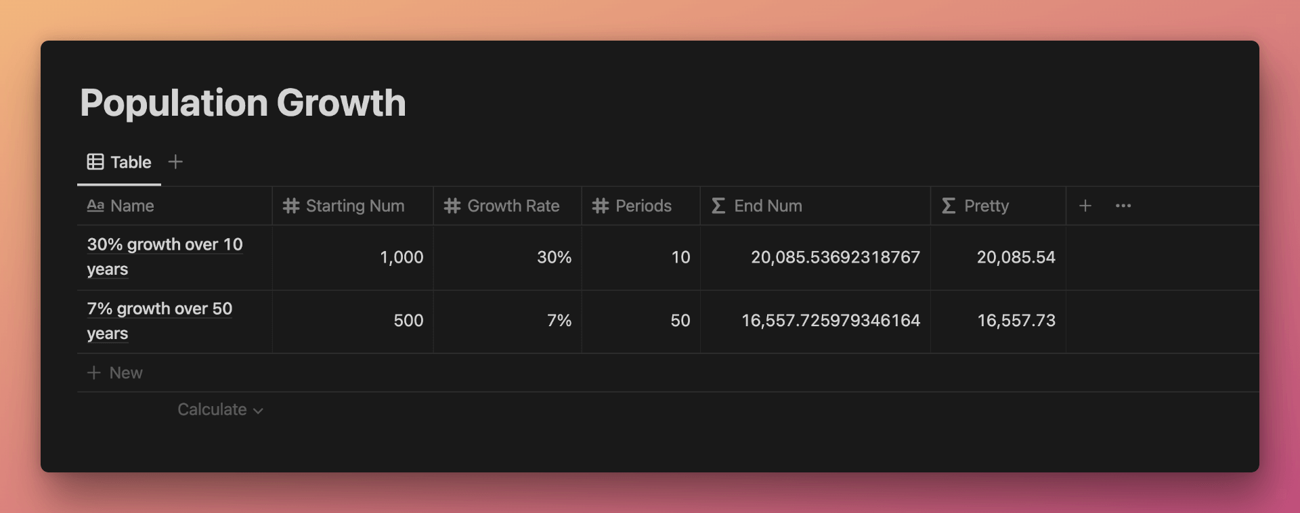Add a new row with New button
The image size is (1300, 513).
115,373
